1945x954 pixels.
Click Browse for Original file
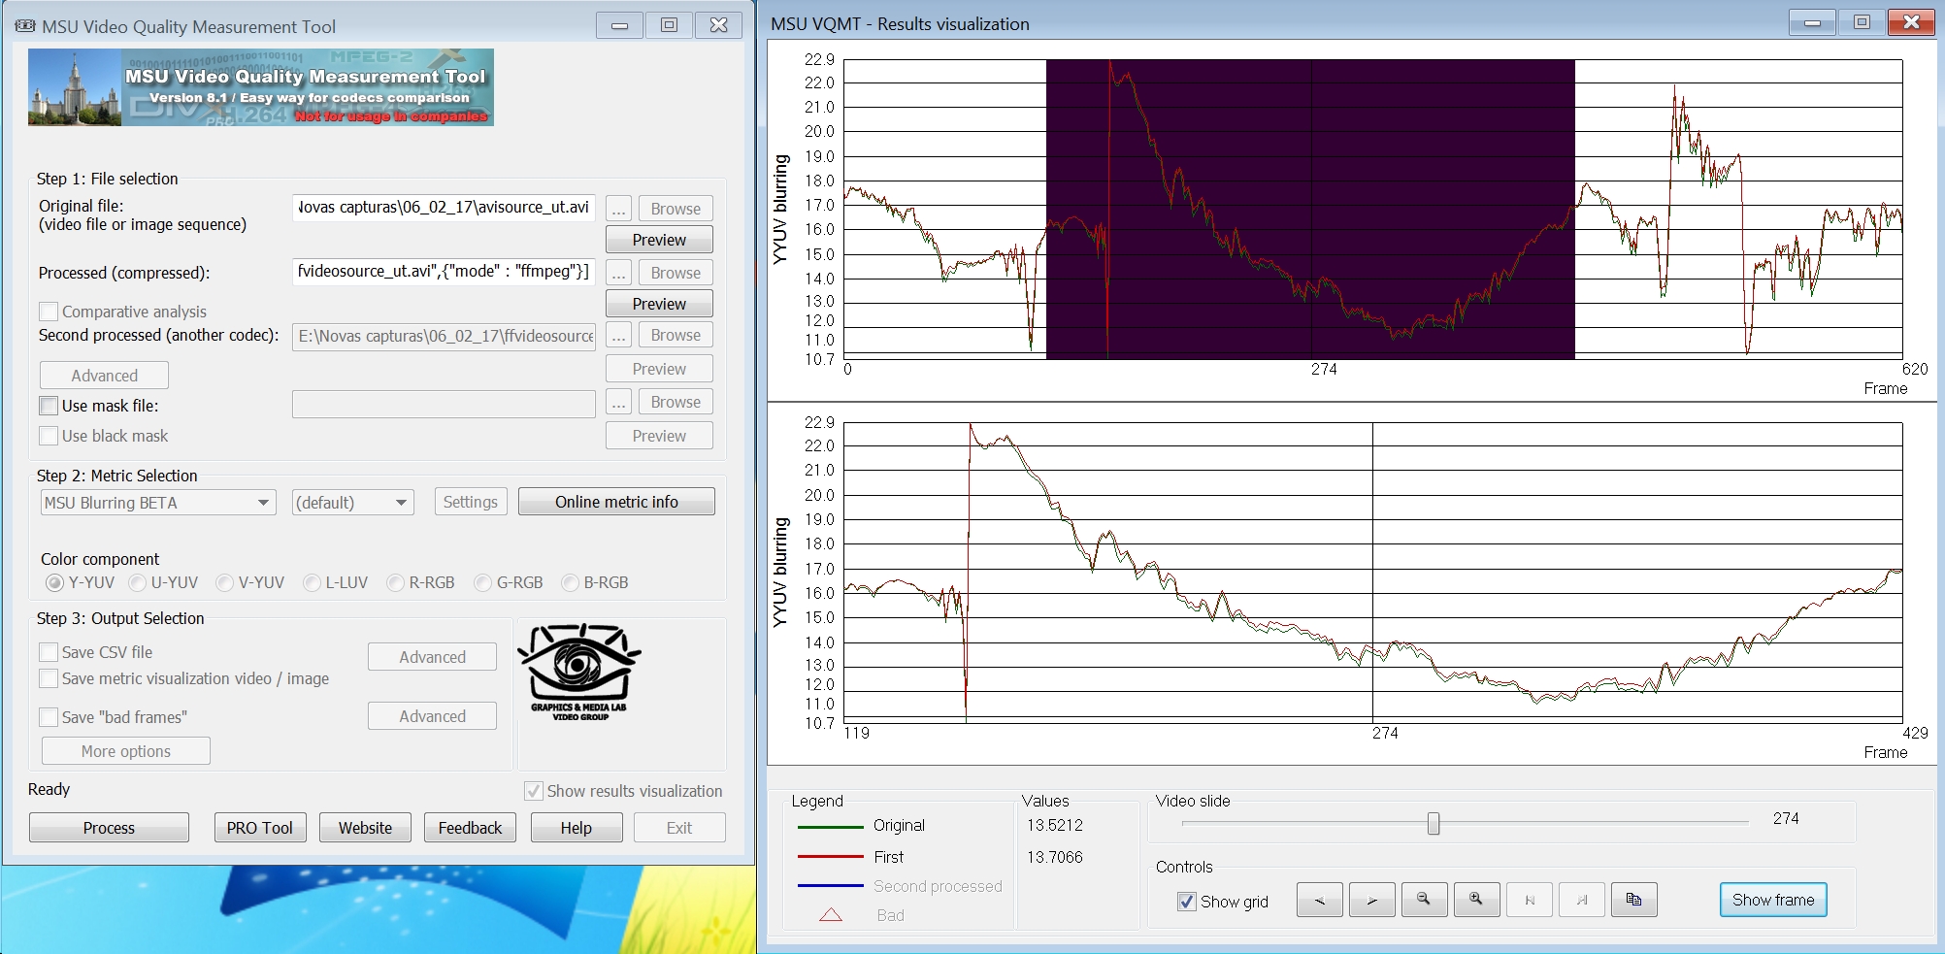[x=676, y=209]
